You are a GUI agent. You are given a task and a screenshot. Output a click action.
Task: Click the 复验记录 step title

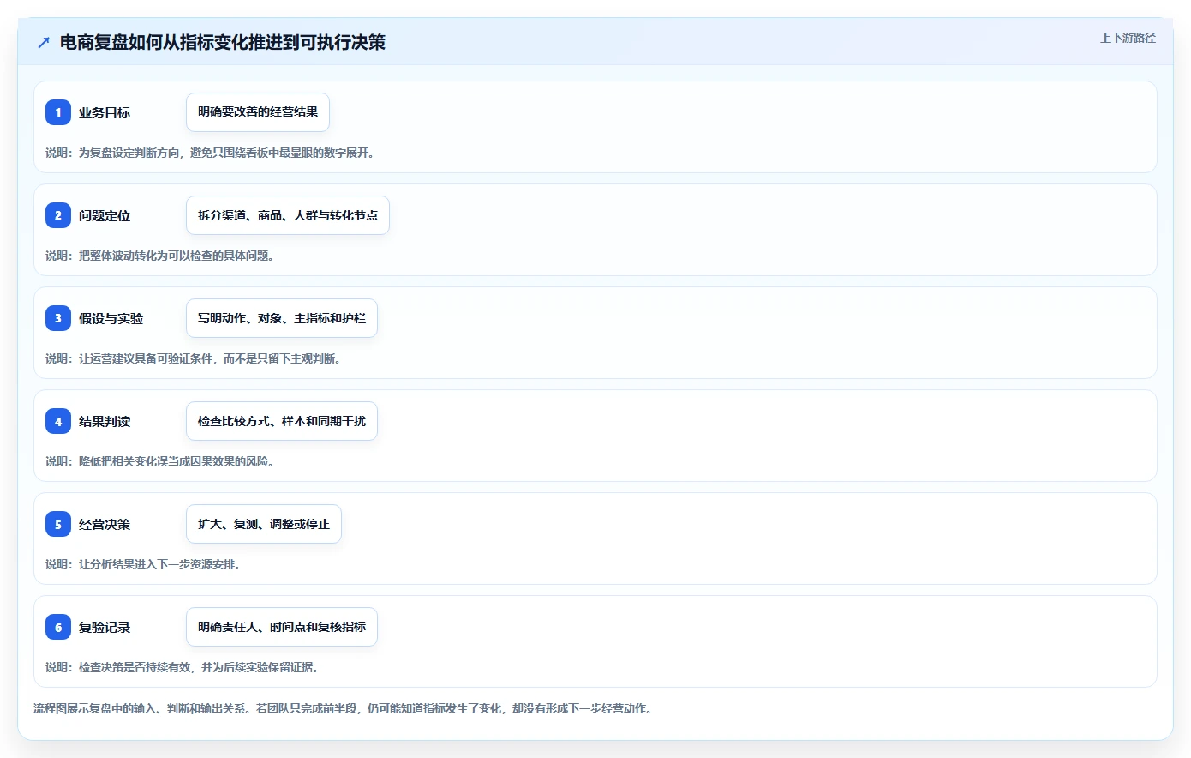point(105,627)
